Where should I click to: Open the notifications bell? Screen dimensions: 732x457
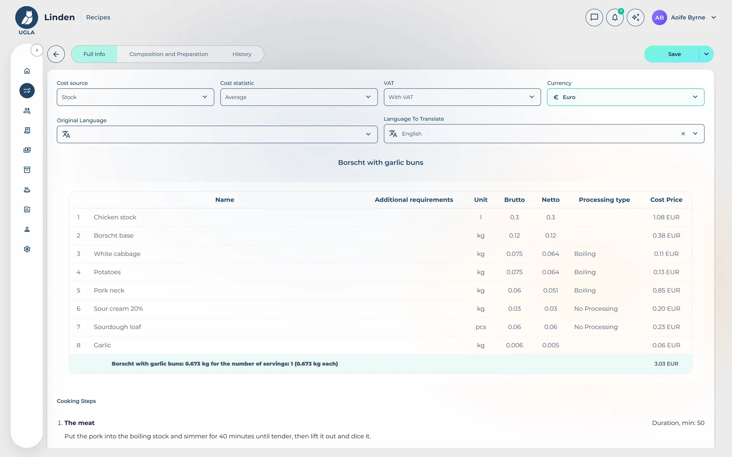[x=615, y=18]
